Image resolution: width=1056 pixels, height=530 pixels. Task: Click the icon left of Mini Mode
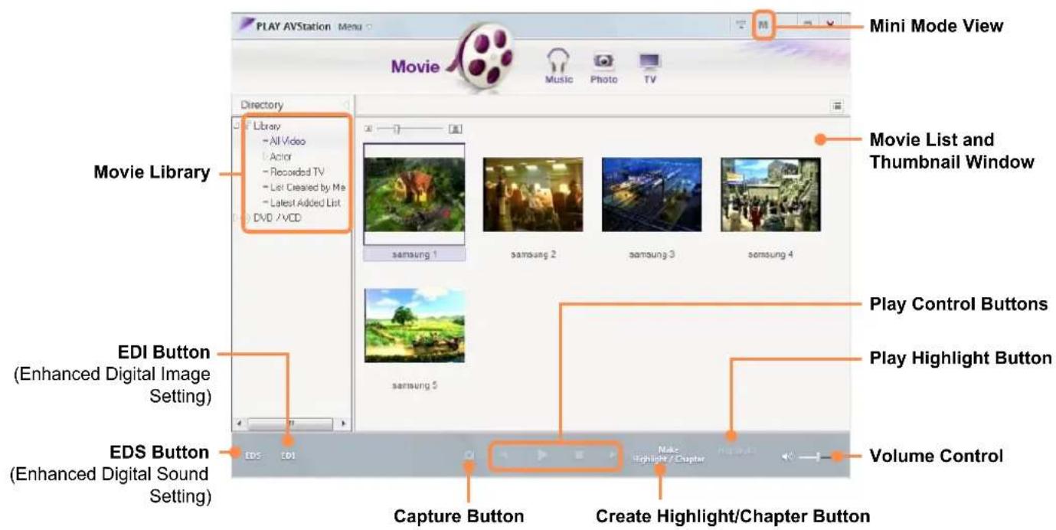coord(741,26)
